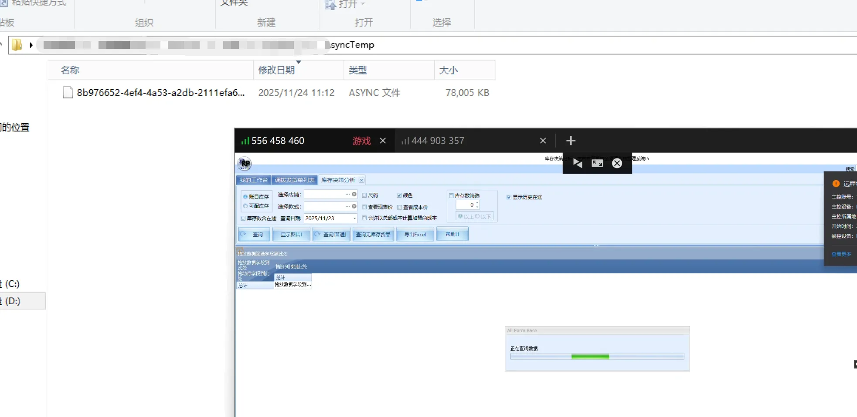The height and width of the screenshot is (417, 857).
Task: Uncheck the 显示历史在途 checkbox
Action: tap(509, 197)
